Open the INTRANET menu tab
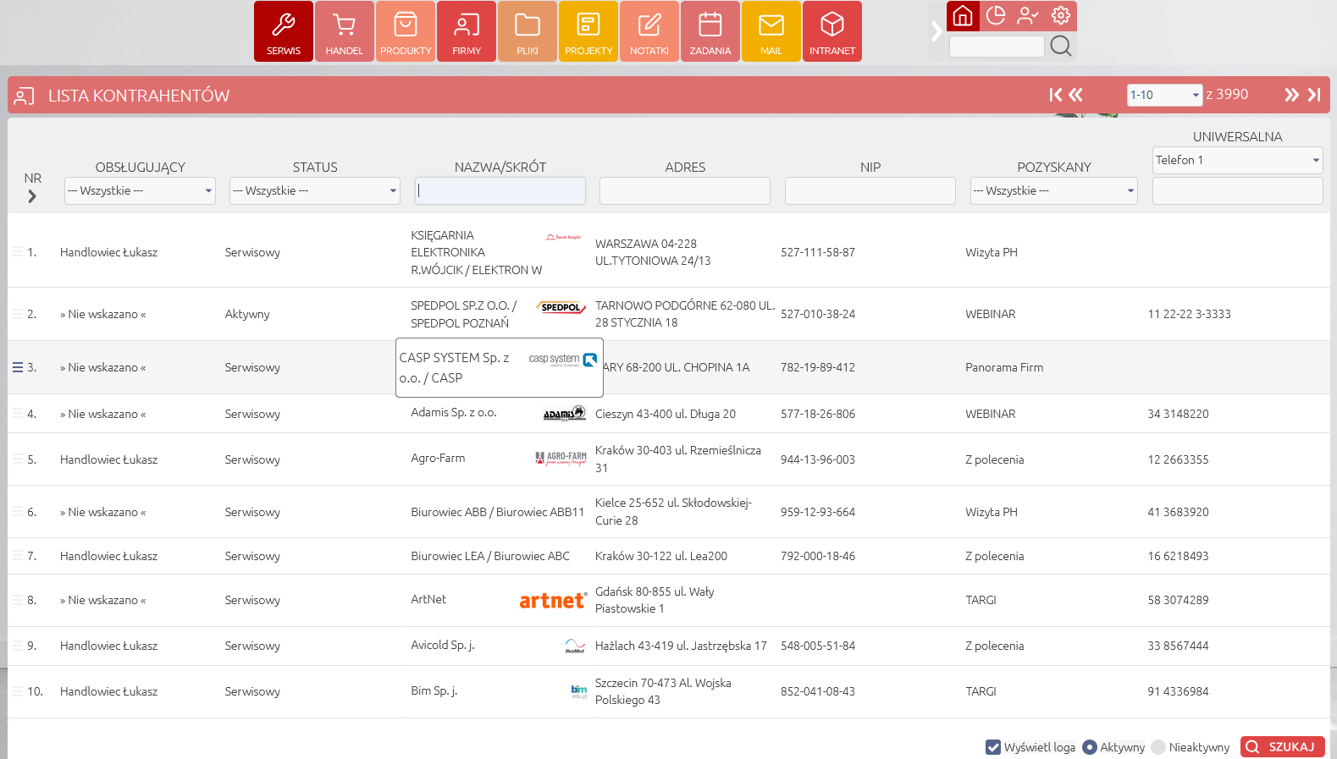The width and height of the screenshot is (1337, 759). coord(832,31)
